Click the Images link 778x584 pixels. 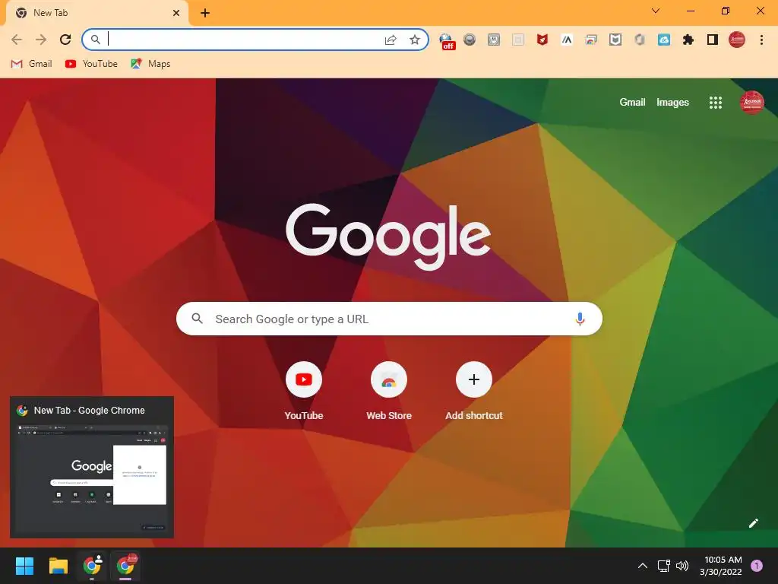(672, 103)
